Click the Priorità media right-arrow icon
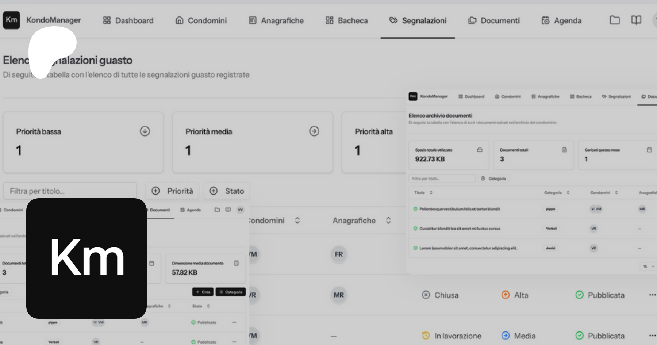Screen dimensions: 657x345 point(314,131)
